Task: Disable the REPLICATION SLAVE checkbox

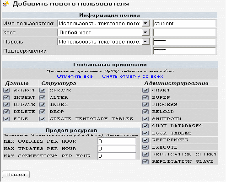Action: [x=145, y=161]
